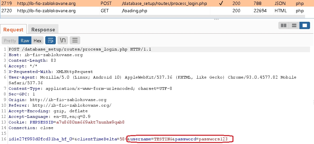This screenshot has width=314, height=144.
Task: Open the Request tab
Action: pos(13,30)
